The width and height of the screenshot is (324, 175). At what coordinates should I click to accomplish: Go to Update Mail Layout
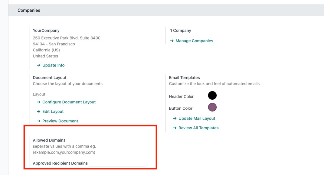tap(197, 119)
